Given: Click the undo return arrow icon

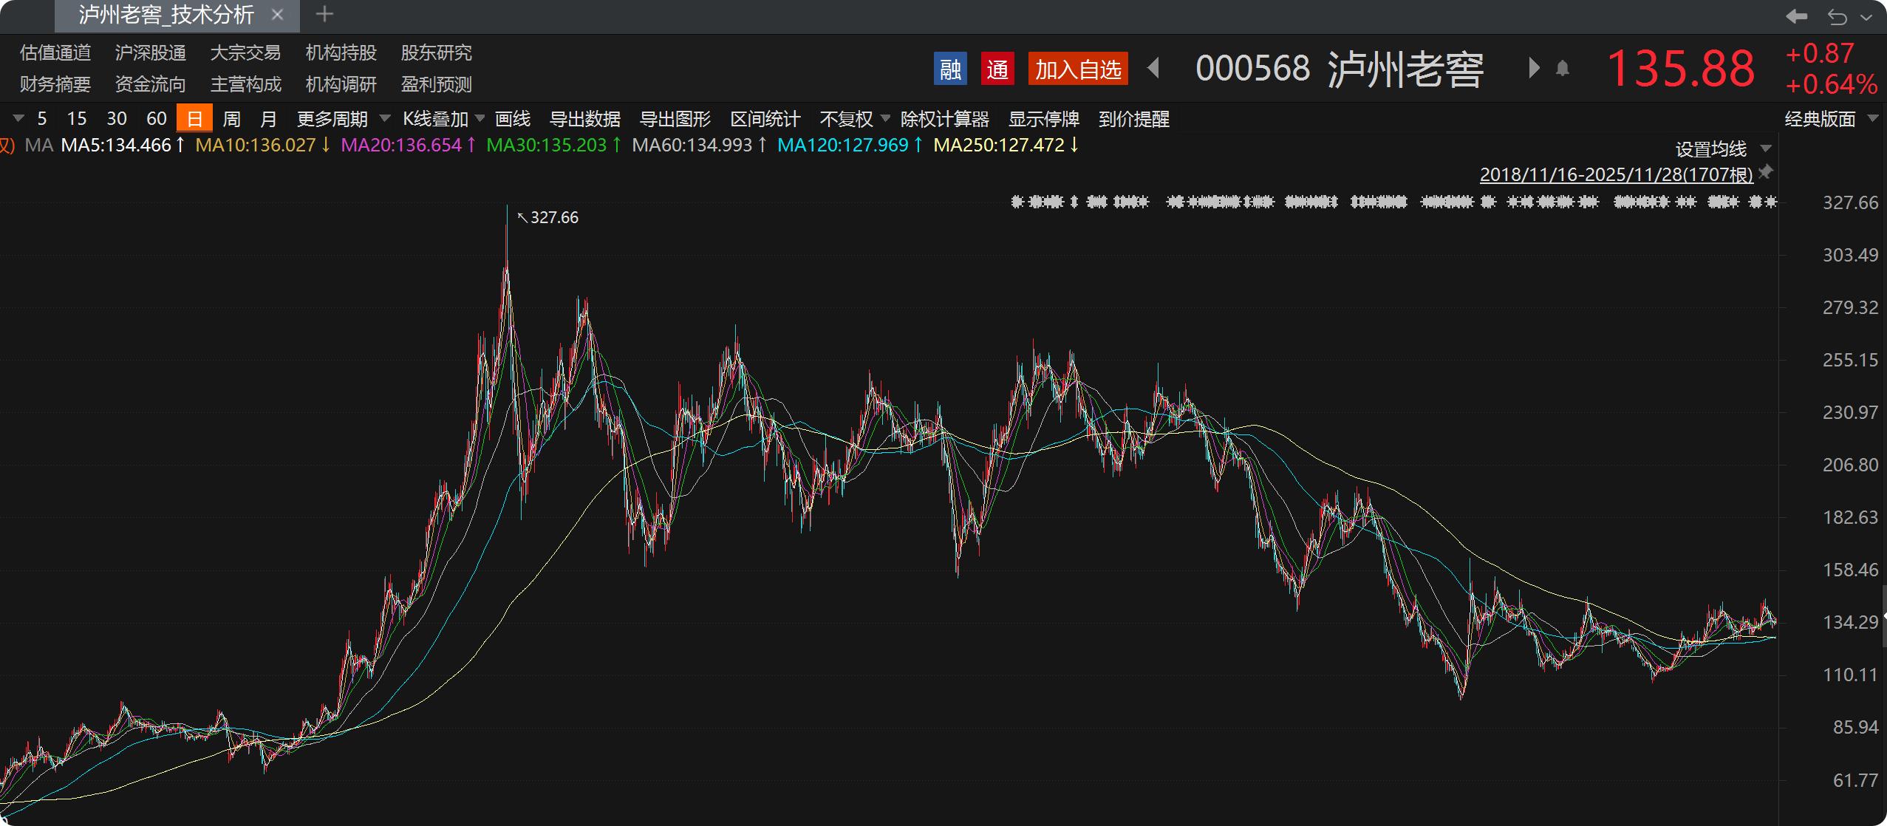Looking at the screenshot, I should click(1837, 16).
